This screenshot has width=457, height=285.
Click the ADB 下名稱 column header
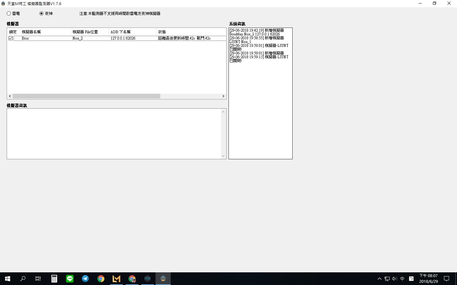pos(132,32)
